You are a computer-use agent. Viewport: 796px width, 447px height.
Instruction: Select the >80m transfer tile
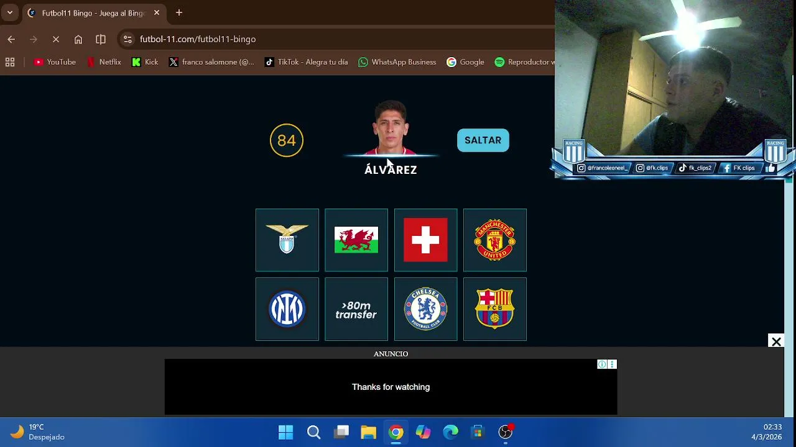356,309
